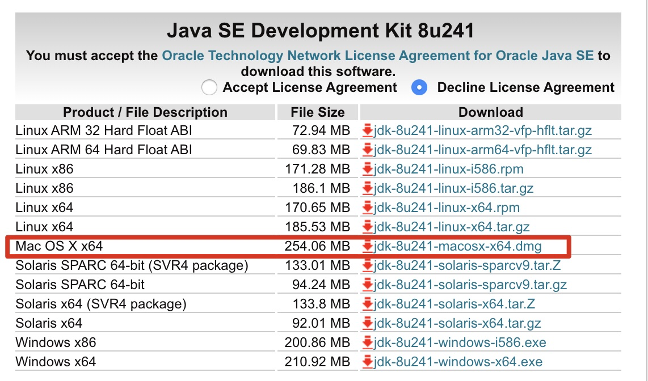
Task: Click the File Size column header
Action: [317, 112]
